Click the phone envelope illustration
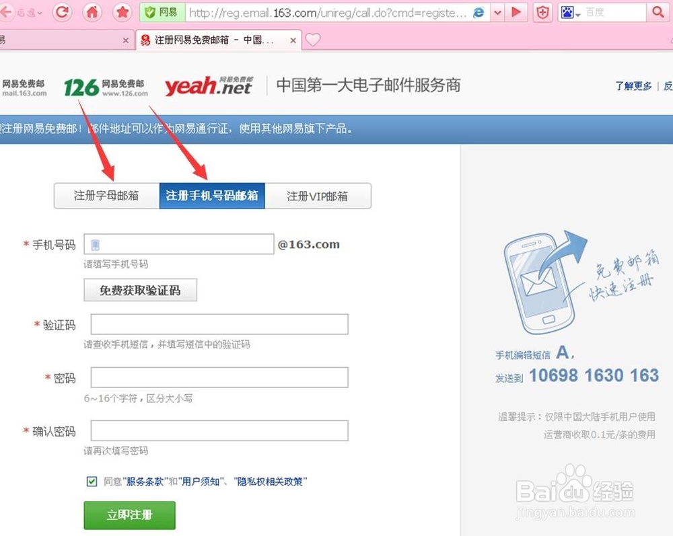Screen dimensions: 673x536 [x=546, y=281]
